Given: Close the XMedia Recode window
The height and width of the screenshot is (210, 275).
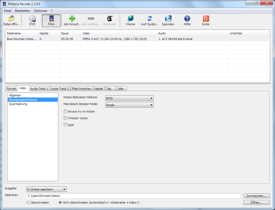Looking at the screenshot, I should click(x=267, y=3).
